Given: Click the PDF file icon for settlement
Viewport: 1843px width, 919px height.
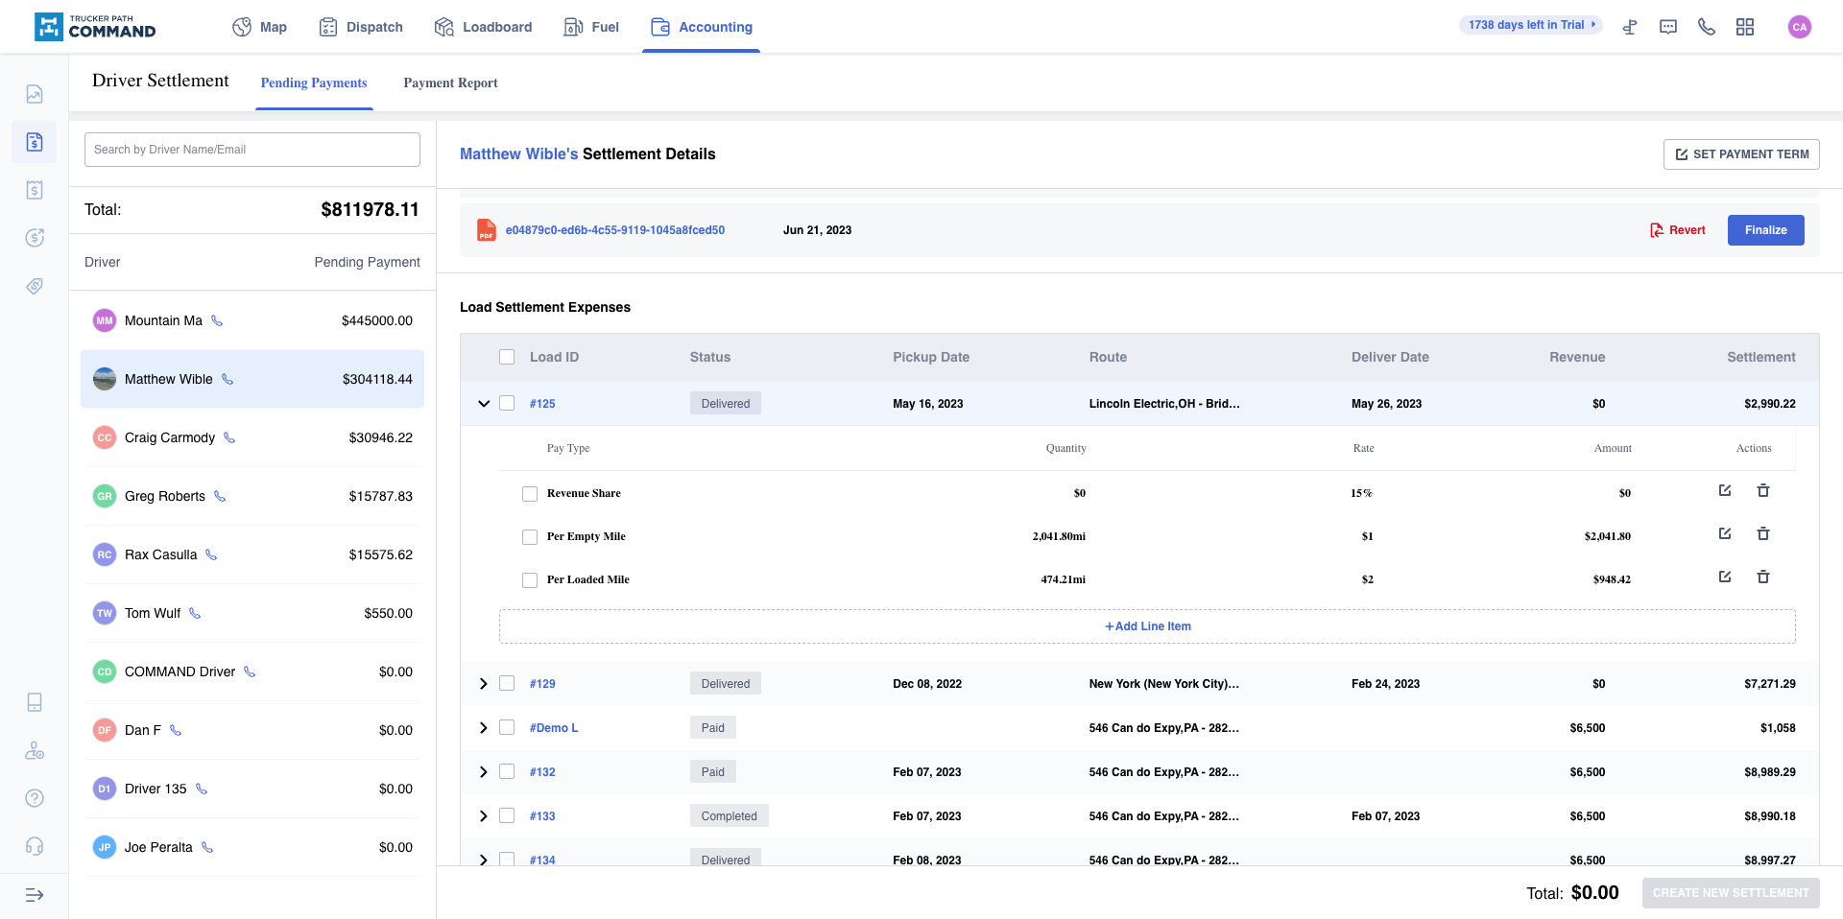Looking at the screenshot, I should [x=487, y=230].
